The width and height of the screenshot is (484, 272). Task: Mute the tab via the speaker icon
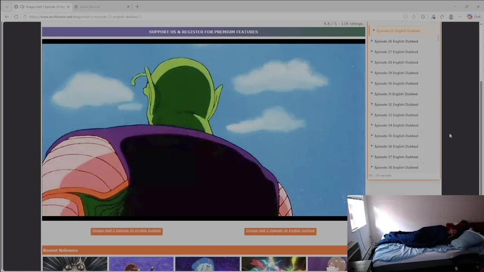[x=22, y=7]
